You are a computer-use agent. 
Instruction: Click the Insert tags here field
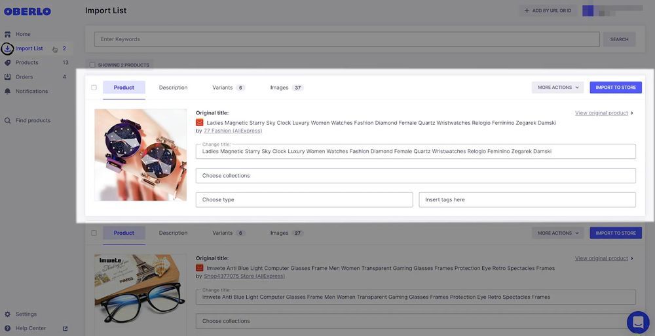pos(527,199)
